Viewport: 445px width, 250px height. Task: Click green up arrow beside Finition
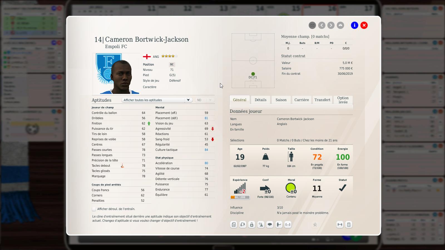point(149,123)
